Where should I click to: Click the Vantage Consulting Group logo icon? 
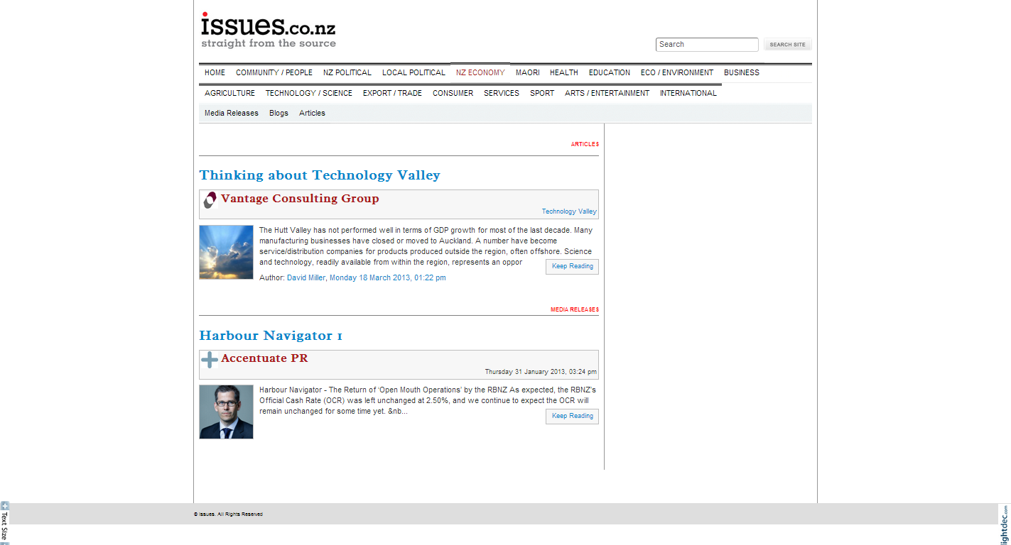click(x=210, y=200)
